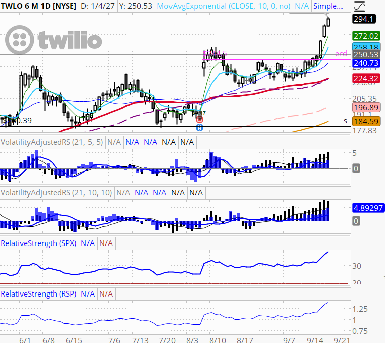Click the TWLO 6 M 1D [NYSE] label
This screenshot has width=385, height=343.
(38, 6)
